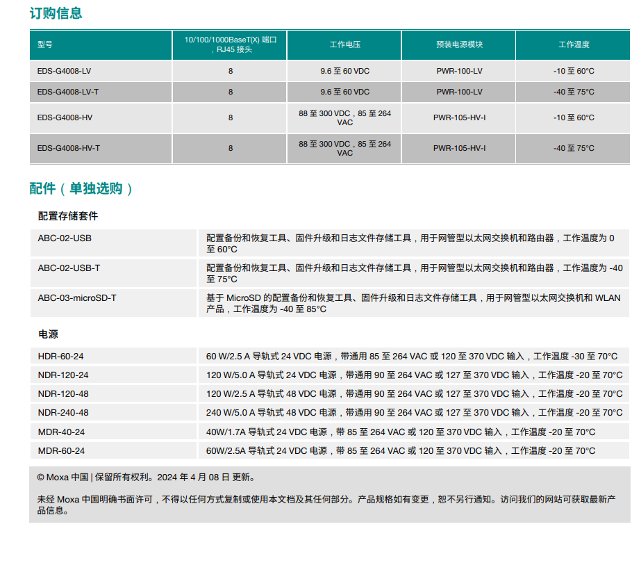Select the description ending 工作温度为 -40 至 75°C
This screenshot has height=563, width=632.
(x=415, y=273)
